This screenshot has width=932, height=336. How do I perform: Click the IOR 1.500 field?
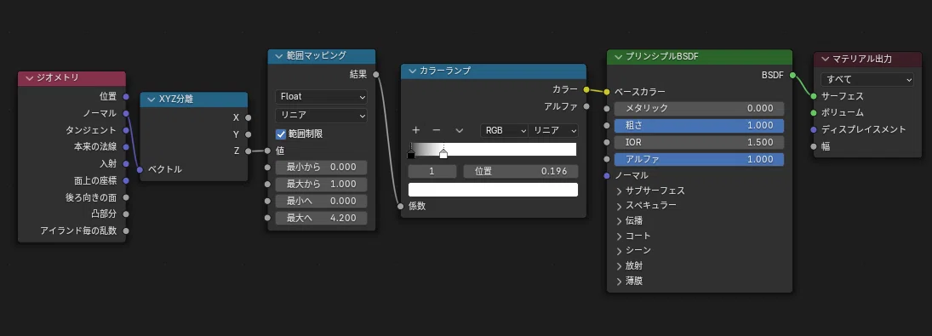pos(699,142)
